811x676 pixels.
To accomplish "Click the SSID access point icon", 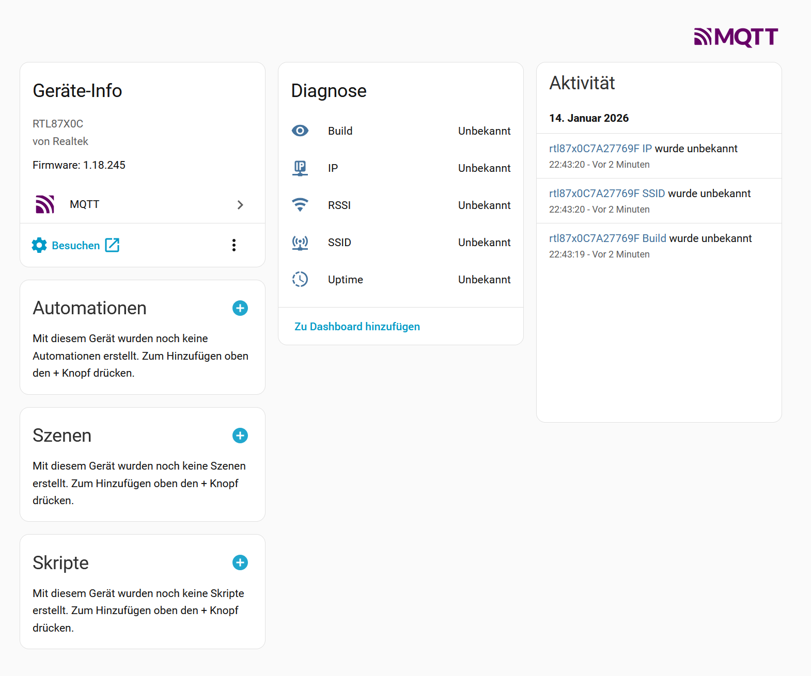I will 300,243.
